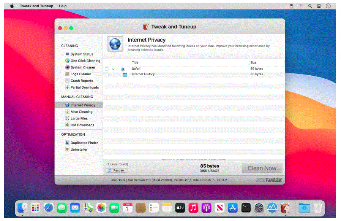
Task: Click the '(1 items found)' text
Action: point(117,164)
